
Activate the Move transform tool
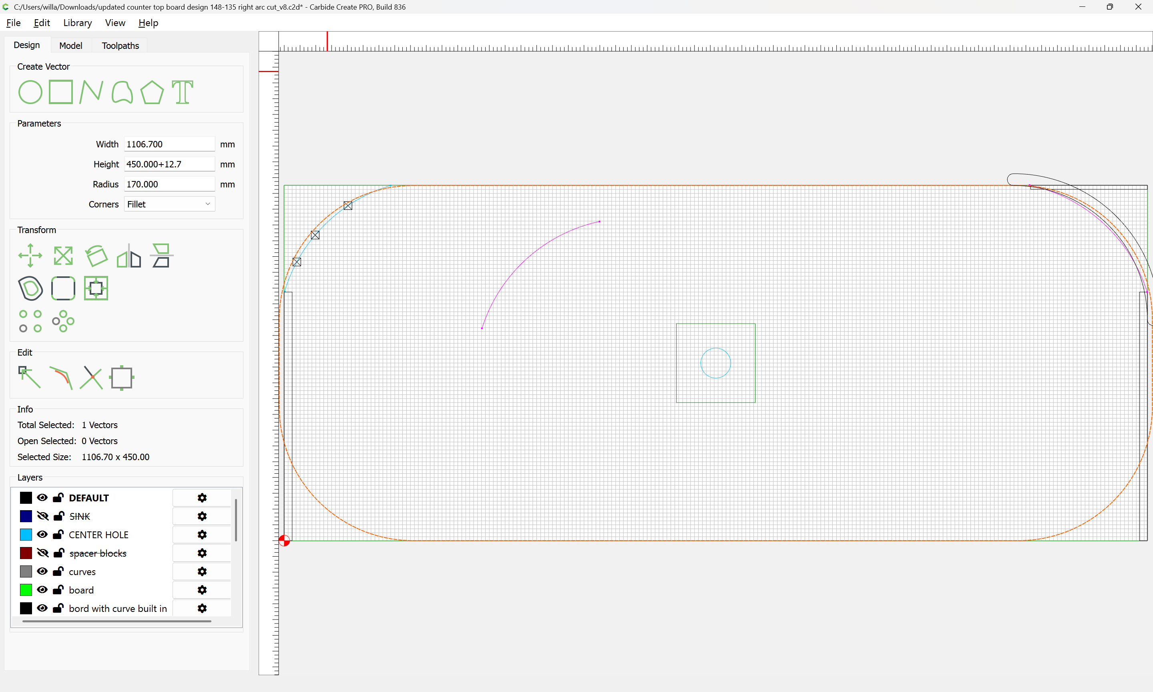click(30, 255)
